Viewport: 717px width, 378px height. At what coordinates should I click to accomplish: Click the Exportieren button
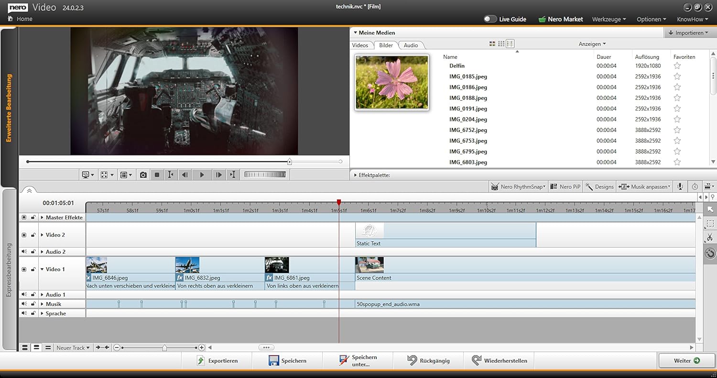click(217, 361)
